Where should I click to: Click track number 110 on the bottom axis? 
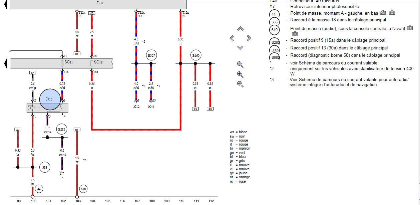pyautogui.click(x=181, y=201)
